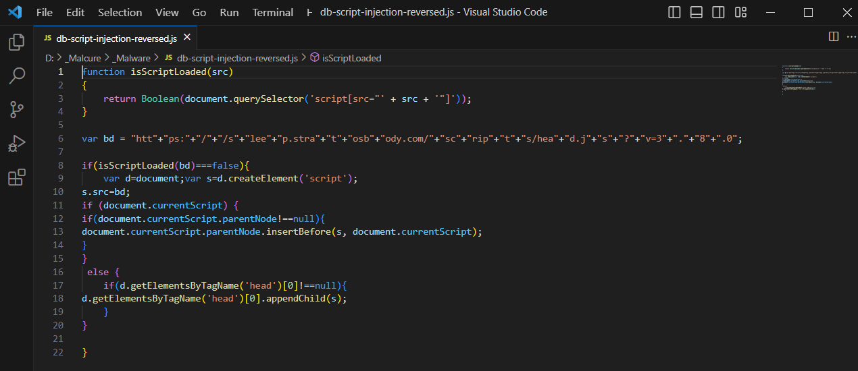Image resolution: width=858 pixels, height=371 pixels.
Task: Open the View menu
Action: 167,12
